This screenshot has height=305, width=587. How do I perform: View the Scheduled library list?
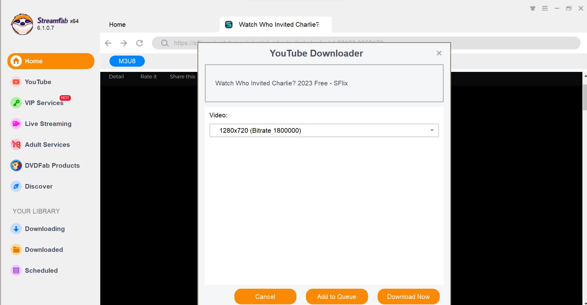[x=41, y=271]
